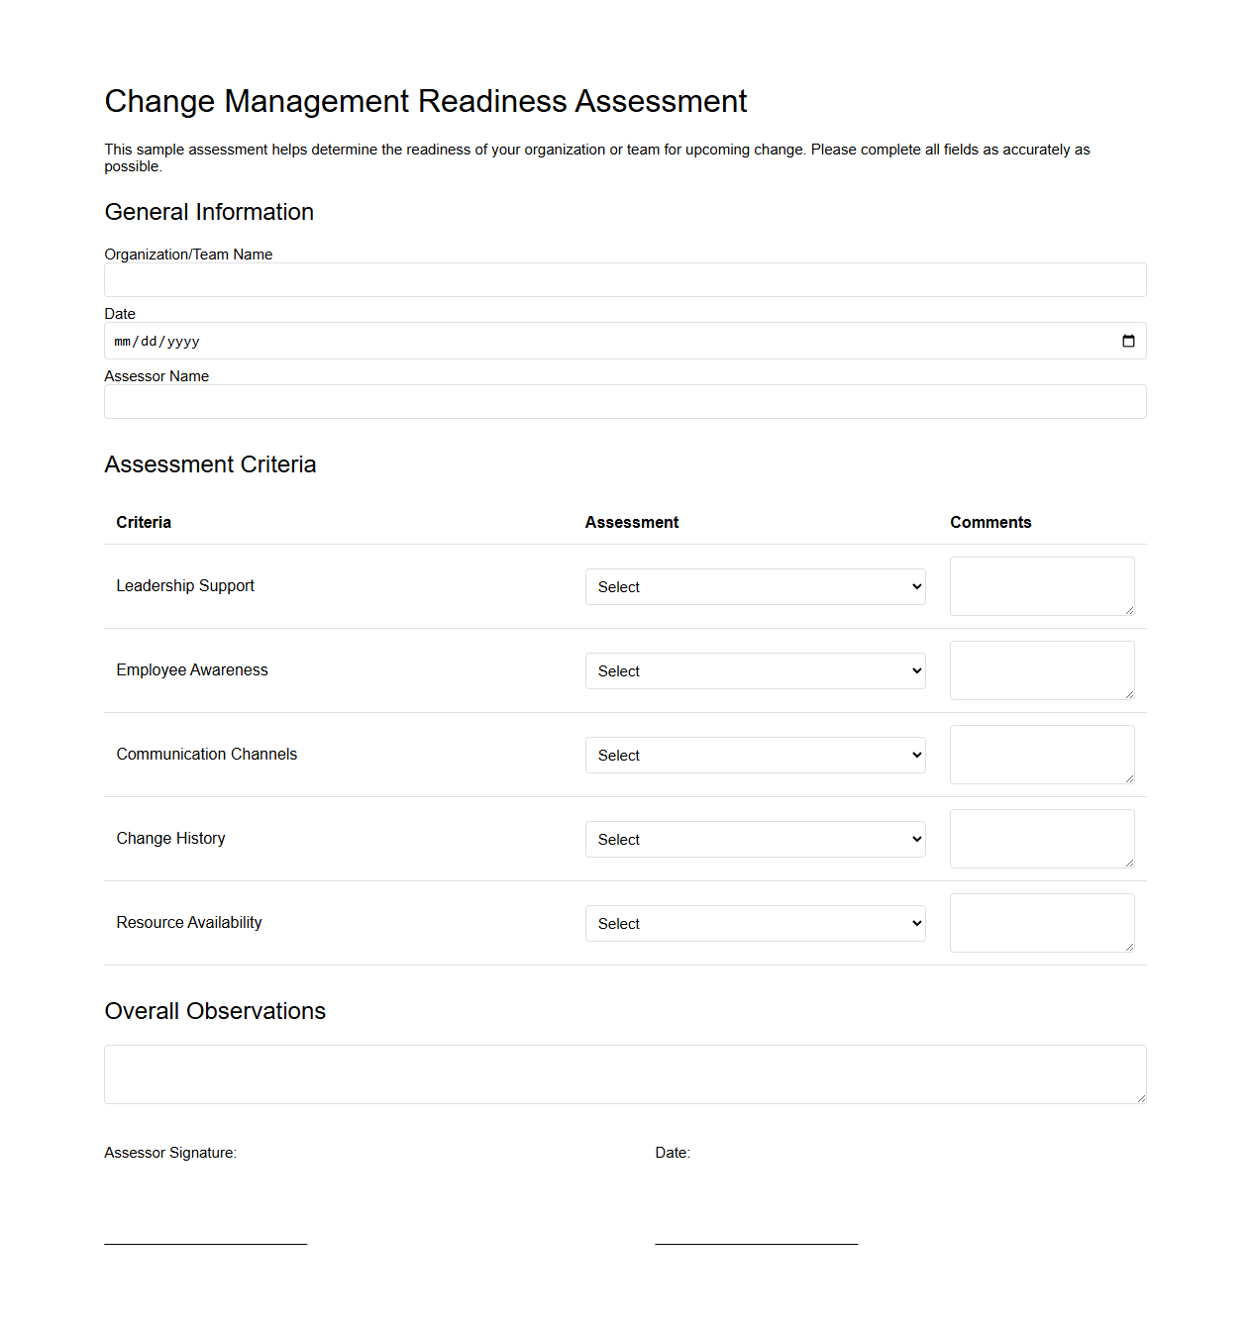Click the Change History comments box

1041,838
